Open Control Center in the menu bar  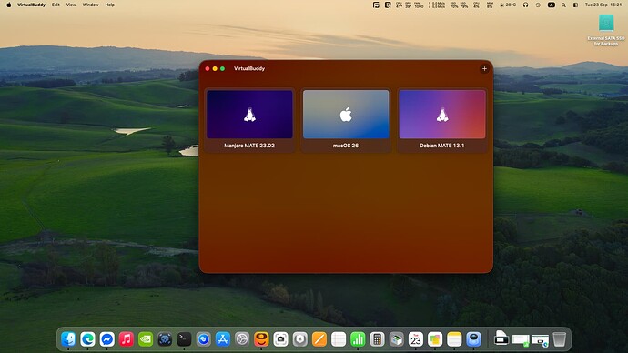click(575, 5)
